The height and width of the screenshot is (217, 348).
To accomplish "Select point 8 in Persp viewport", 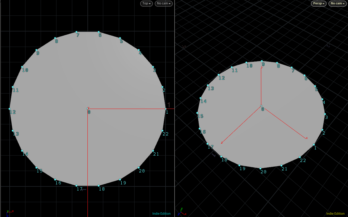I will [x=277, y=63].
